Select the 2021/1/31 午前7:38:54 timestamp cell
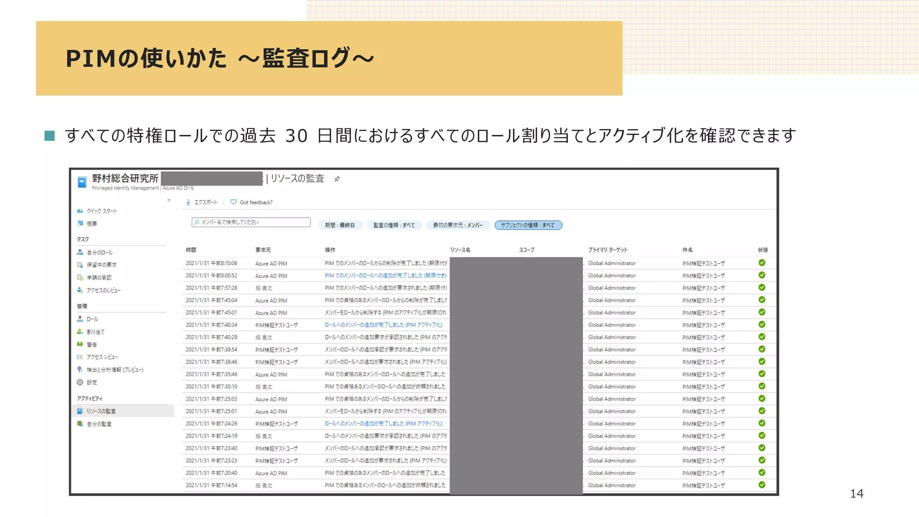 pos(211,350)
